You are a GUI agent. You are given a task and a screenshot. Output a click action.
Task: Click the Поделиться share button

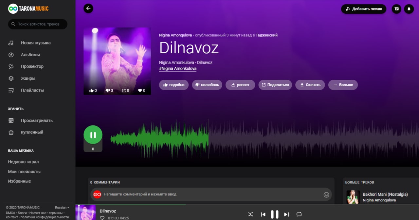coord(275,85)
